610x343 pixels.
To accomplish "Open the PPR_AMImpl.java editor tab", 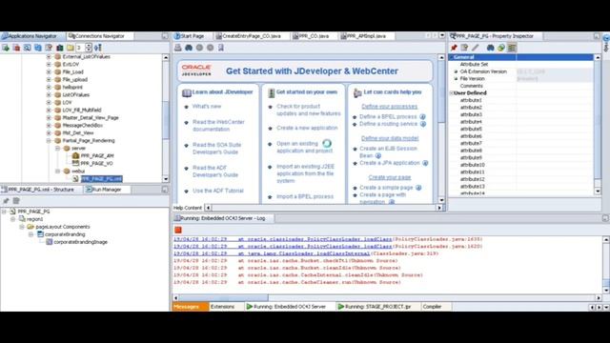I will 366,36.
